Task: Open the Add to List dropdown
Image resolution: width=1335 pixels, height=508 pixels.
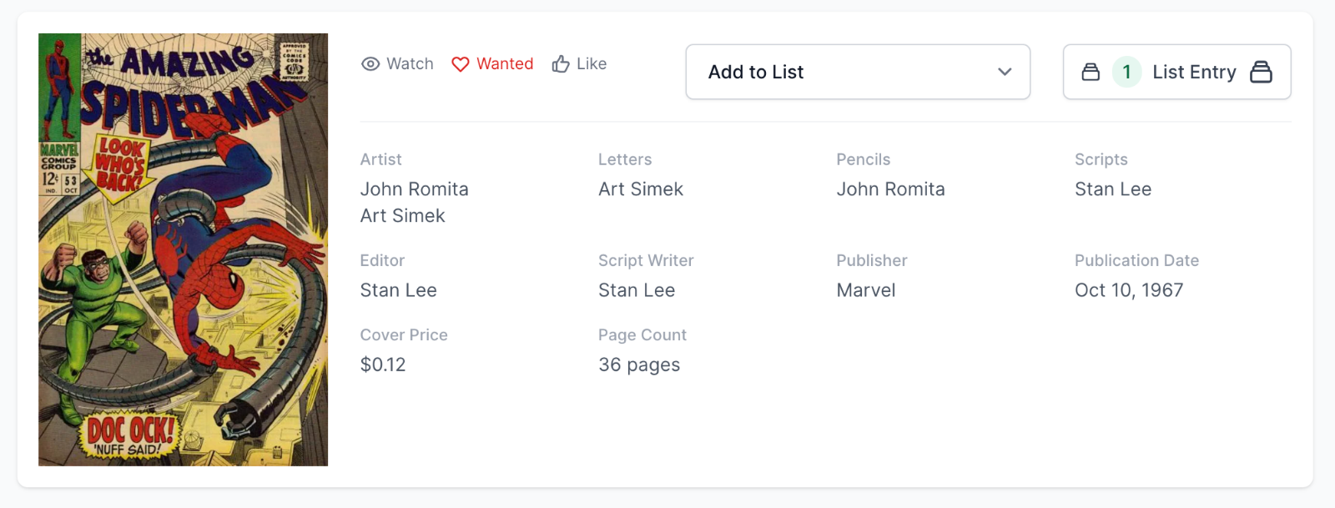Action: click(x=834, y=72)
